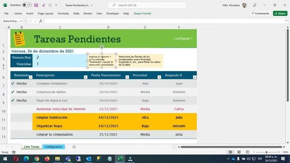The height and width of the screenshot is (163, 290).
Task: Open Google Chrome from taskbar
Action: [x=37, y=159]
